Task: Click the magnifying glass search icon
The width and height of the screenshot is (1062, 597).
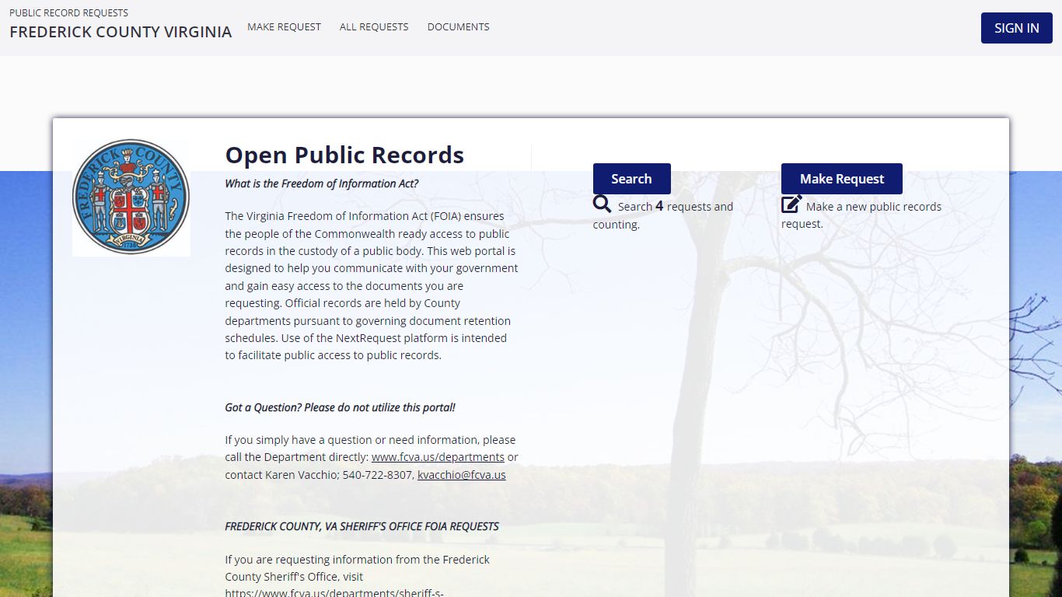Action: pos(602,204)
